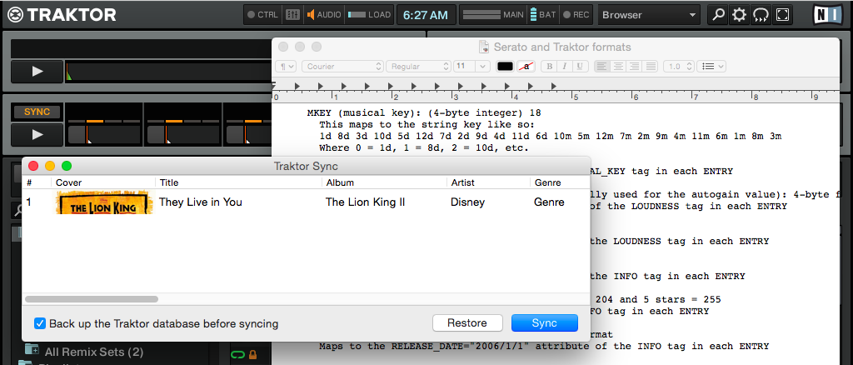Click the LOAD meter in Traktor header
853x365 pixels.
[369, 15]
